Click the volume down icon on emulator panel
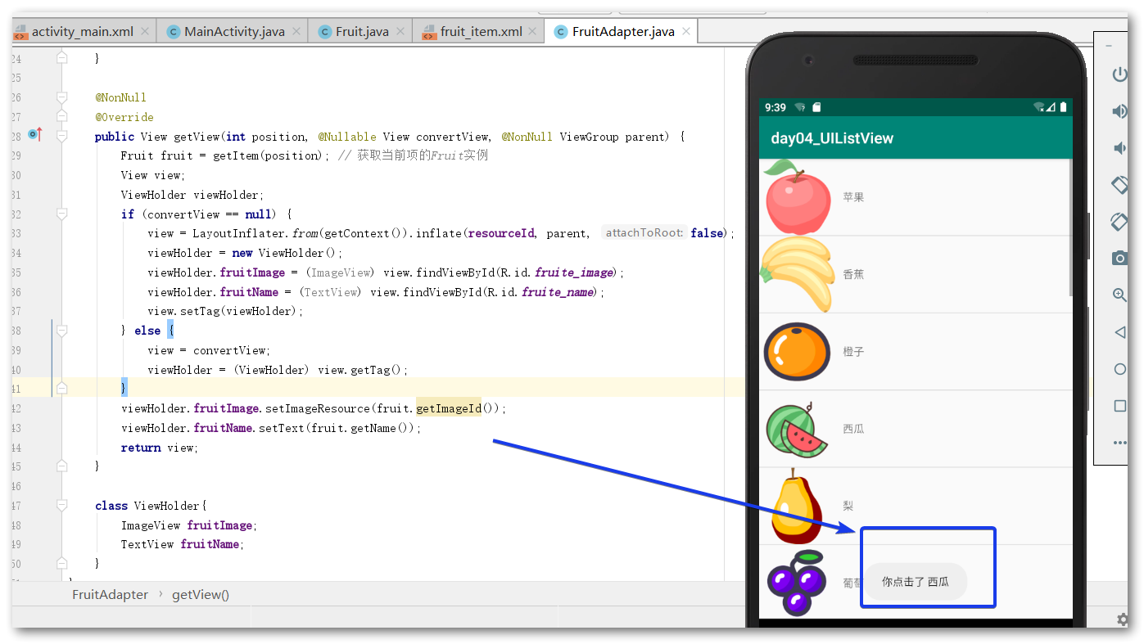Screen dimensions: 1144x644 pos(1119,148)
